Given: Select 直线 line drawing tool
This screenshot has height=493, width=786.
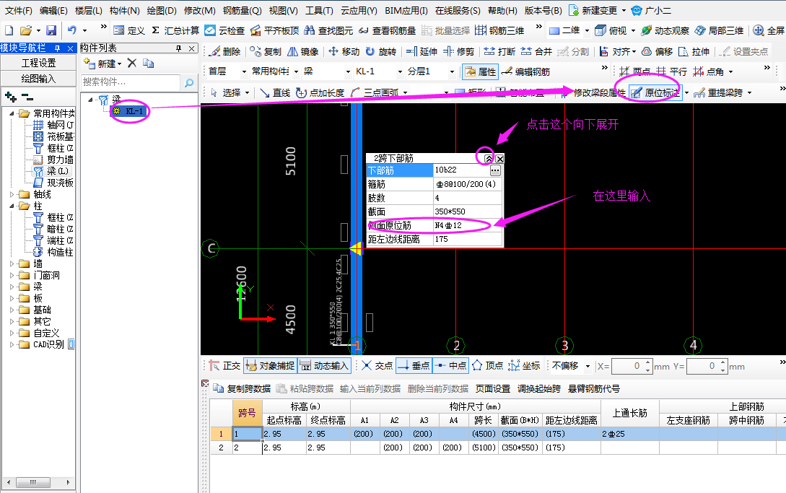Looking at the screenshot, I should [x=275, y=93].
